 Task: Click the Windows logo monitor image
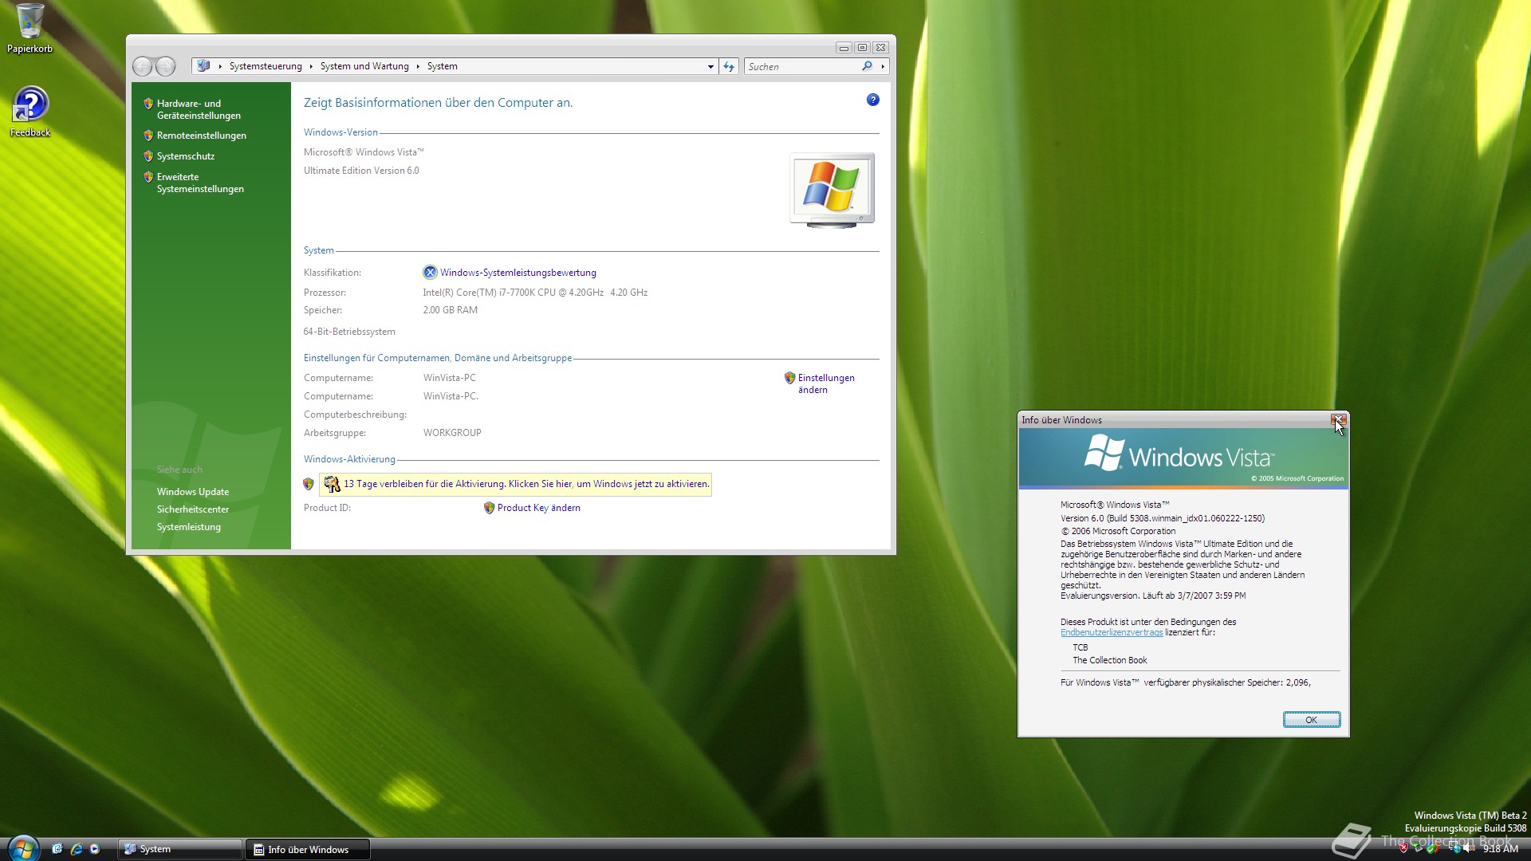coord(832,190)
